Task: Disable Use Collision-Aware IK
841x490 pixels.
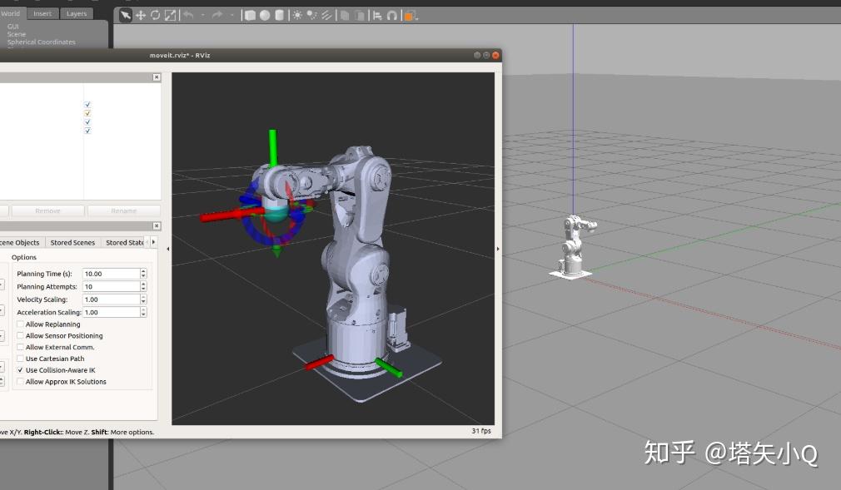Action: (x=21, y=370)
